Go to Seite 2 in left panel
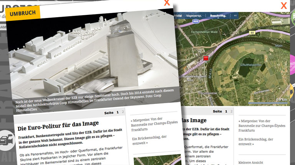 123,112
